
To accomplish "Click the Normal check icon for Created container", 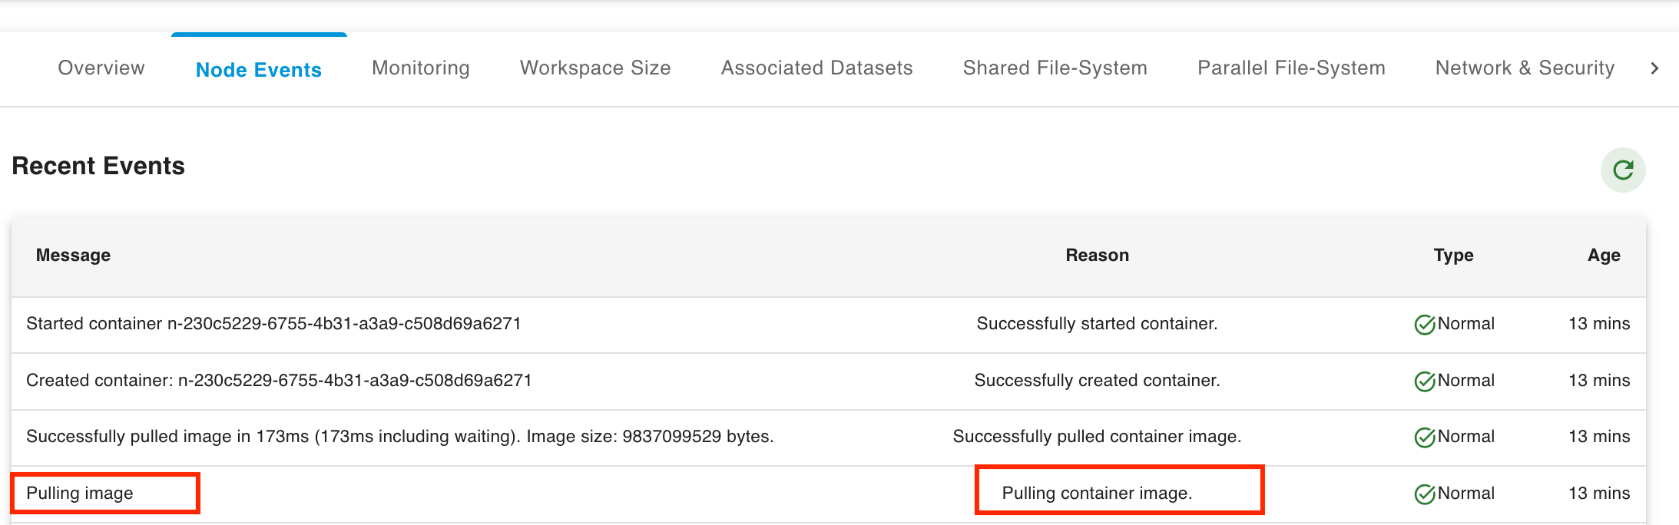I will [1425, 381].
